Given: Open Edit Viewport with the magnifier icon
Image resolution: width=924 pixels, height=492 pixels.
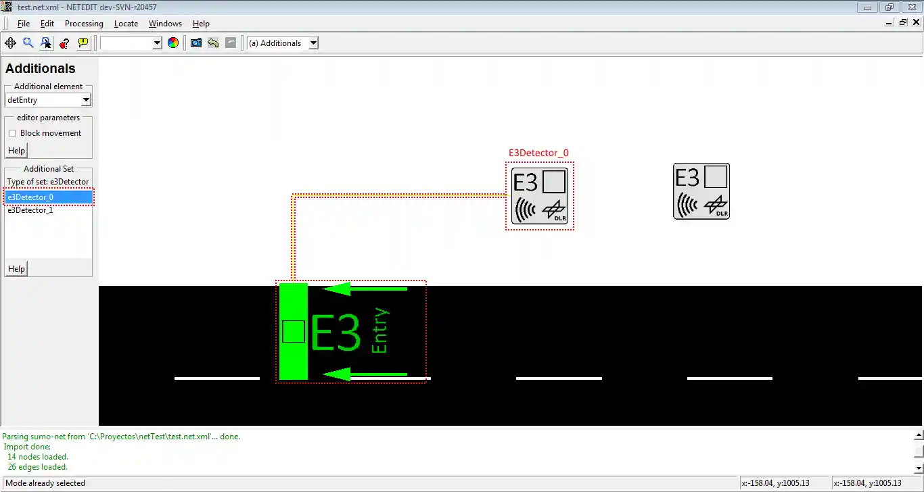Looking at the screenshot, I should pyautogui.click(x=28, y=43).
